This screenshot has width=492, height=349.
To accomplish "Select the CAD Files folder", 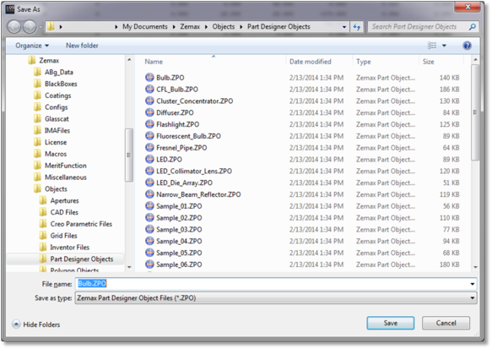I will pos(64,212).
